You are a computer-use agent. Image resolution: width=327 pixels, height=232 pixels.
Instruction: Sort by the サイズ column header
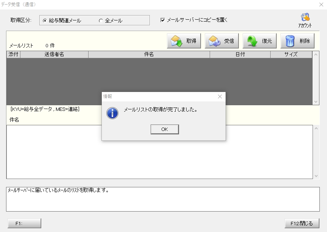tap(291, 54)
